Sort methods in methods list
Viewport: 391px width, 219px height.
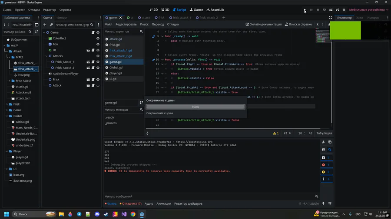point(141,103)
